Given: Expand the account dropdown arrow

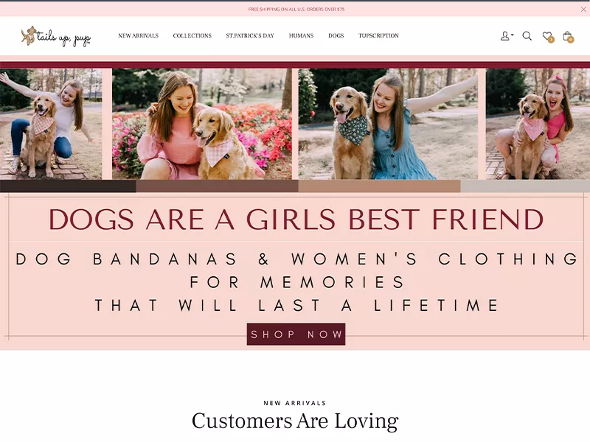Looking at the screenshot, I should pos(512,35).
